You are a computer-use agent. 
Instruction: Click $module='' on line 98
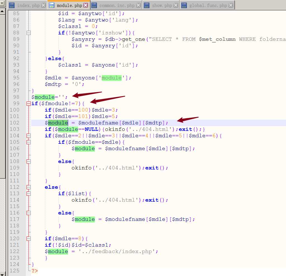pyautogui.click(x=49, y=97)
